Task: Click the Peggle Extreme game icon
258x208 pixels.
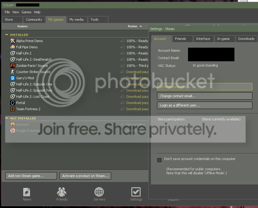Action: coord(13,131)
